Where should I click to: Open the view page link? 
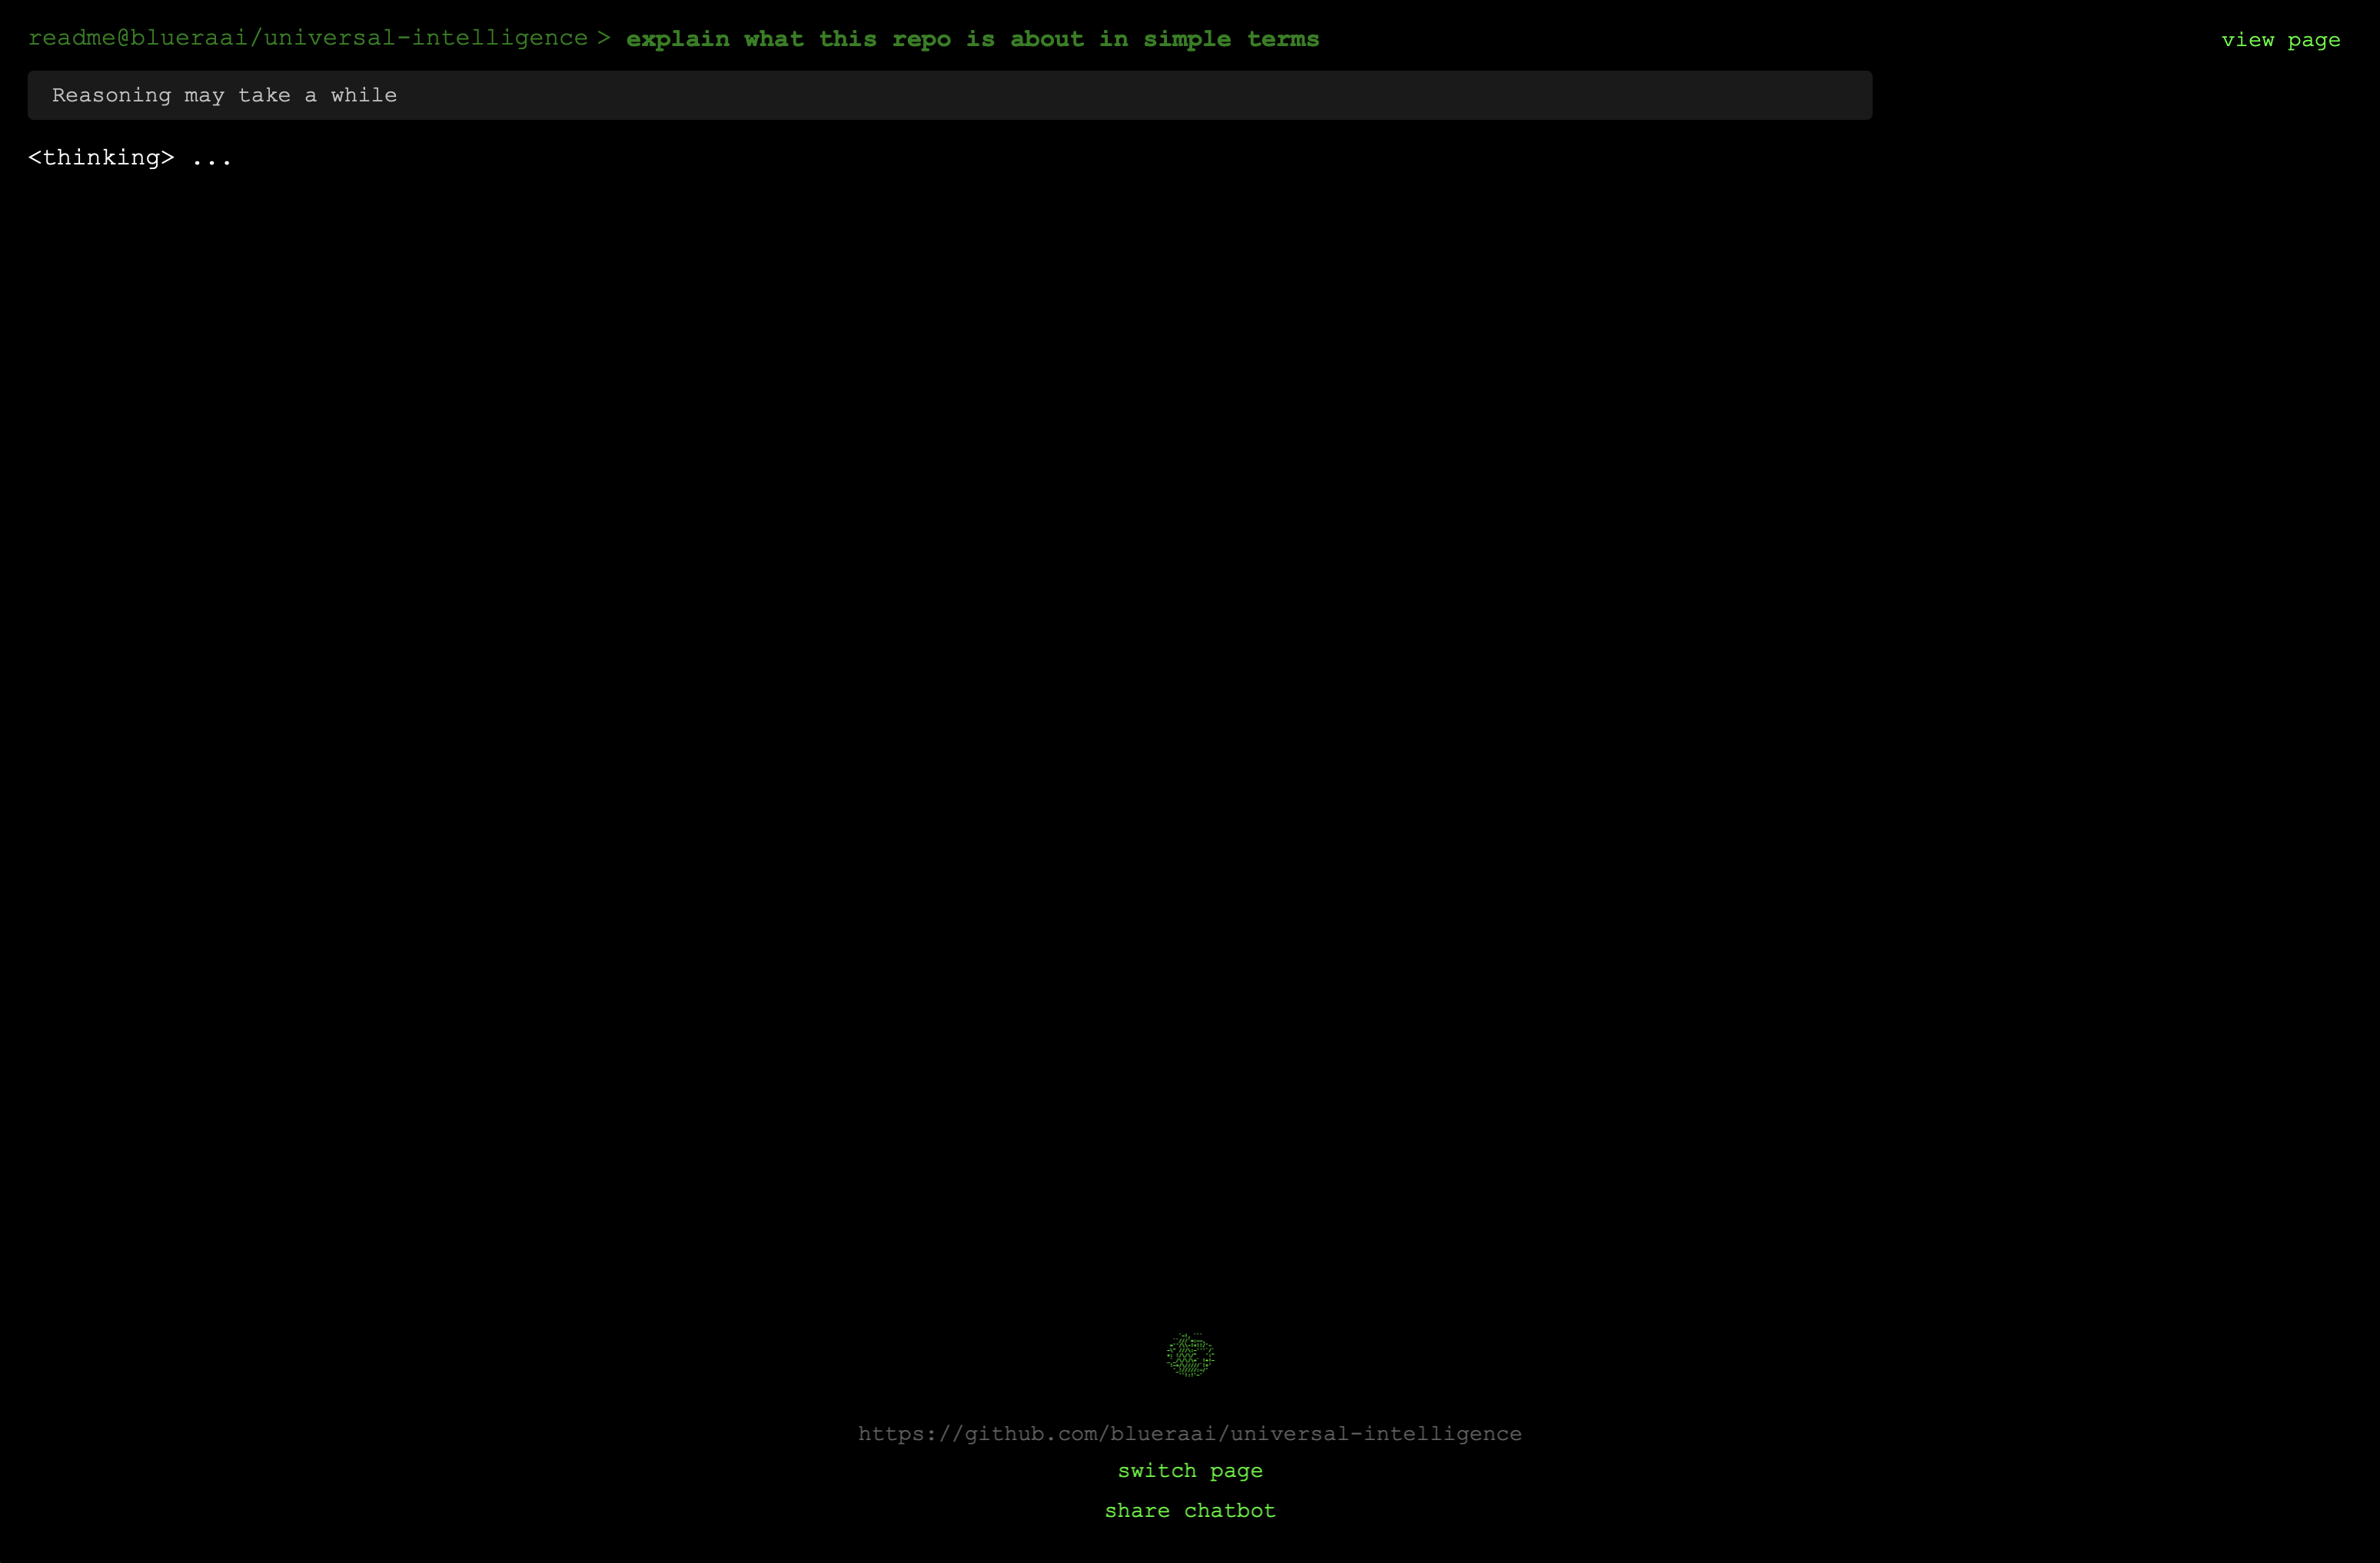[2280, 40]
